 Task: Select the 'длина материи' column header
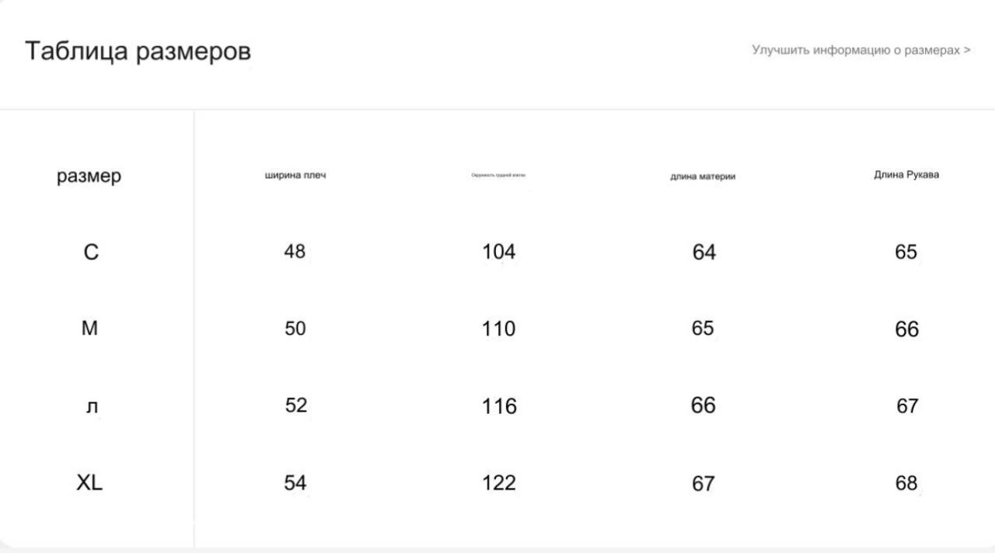[x=703, y=176]
